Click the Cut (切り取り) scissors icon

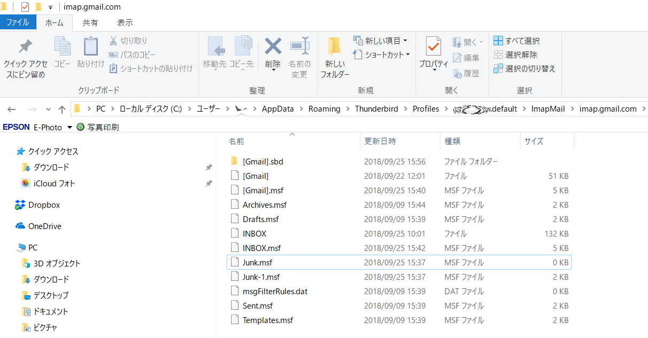coord(113,41)
